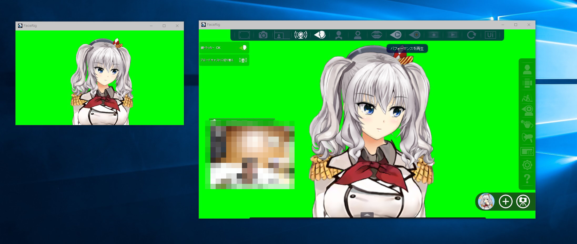577x244 pixels.
Task: Open the ED editor icon in sidebar
Action: pos(527,152)
